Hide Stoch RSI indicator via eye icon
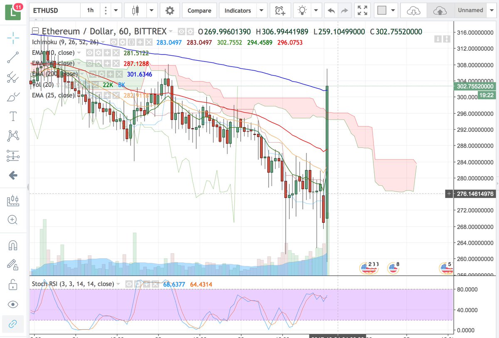499x338 pixels. point(129,284)
